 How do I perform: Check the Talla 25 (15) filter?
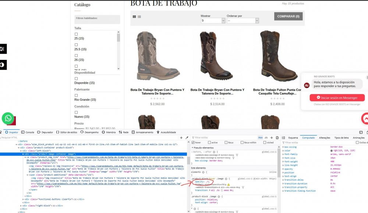point(76,34)
